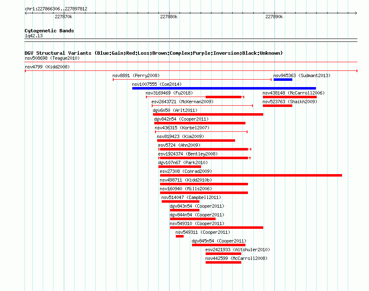Viewport: 369px width, 291px height.
Task: Click the blue nsv945363 (Sudmant2013) gain bar
Action: 283,80
